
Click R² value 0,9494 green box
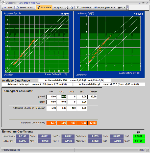pyautogui.click(x=139, y=141)
